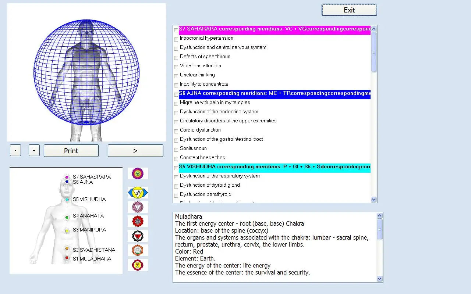Click the plus zoom button under the model

tap(34, 150)
